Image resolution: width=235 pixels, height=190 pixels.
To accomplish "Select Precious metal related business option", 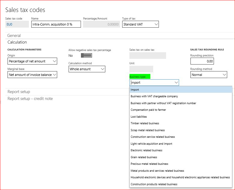I will pyautogui.click(x=181, y=164).
